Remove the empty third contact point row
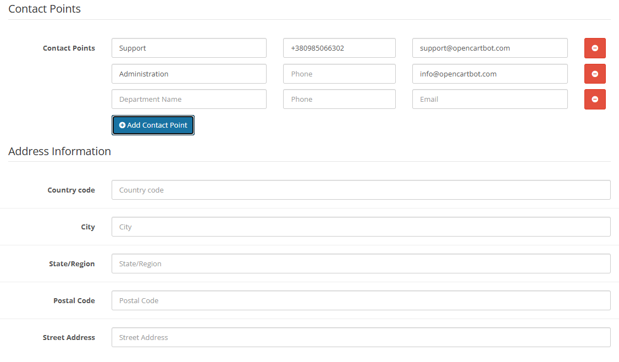 pyautogui.click(x=594, y=99)
